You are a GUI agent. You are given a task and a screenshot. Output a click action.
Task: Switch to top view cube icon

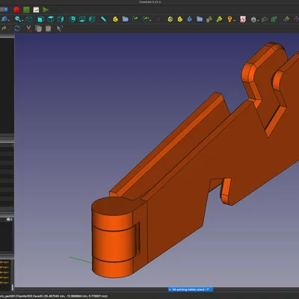(51, 19)
